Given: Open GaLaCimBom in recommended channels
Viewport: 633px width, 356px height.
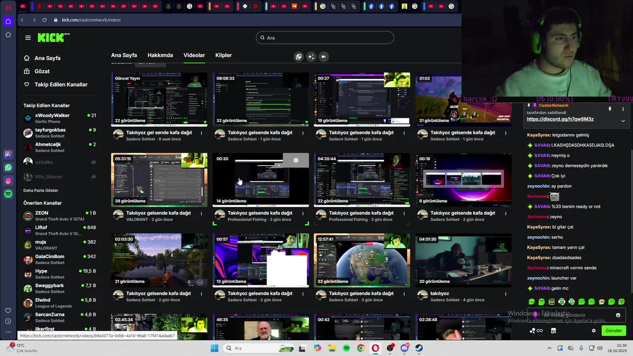Looking at the screenshot, I should point(59,260).
